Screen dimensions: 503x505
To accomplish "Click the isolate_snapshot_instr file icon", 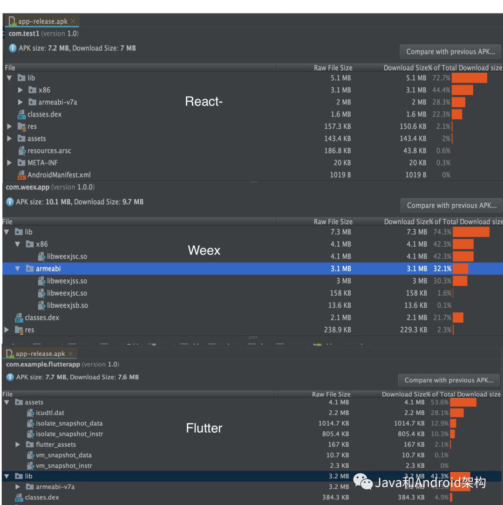I will (31, 434).
